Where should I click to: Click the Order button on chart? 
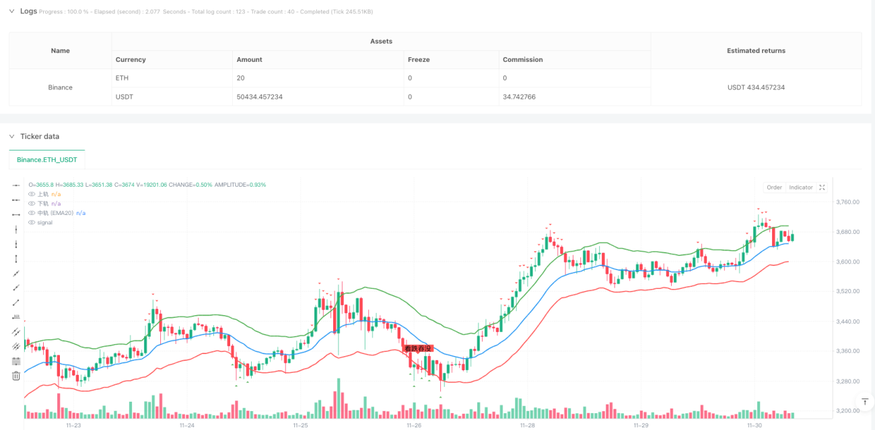tap(774, 187)
